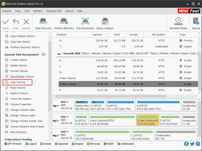Screen dimensions: 202x151
Task: Open the Google Plus share icon
Action: click(198, 144)
